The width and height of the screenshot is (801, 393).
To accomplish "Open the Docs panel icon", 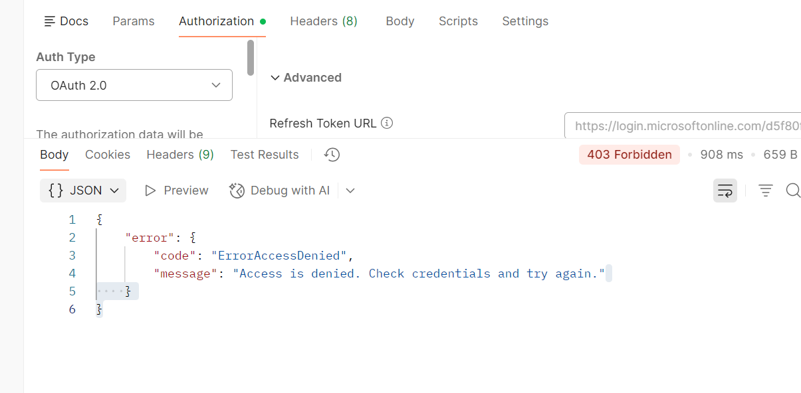I will pos(50,21).
